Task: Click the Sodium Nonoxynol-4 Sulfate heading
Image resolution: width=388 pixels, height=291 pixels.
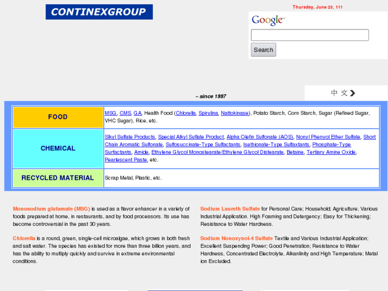Action: click(x=236, y=238)
